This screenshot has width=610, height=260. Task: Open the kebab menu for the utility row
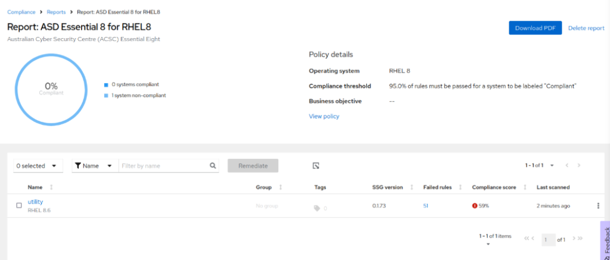click(x=598, y=206)
